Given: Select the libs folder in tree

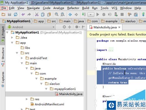Looking at the screenshot, I should (x=25, y=48).
